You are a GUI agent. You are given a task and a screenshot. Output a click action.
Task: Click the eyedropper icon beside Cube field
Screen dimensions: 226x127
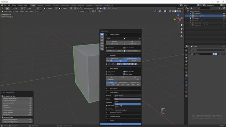click(139, 38)
